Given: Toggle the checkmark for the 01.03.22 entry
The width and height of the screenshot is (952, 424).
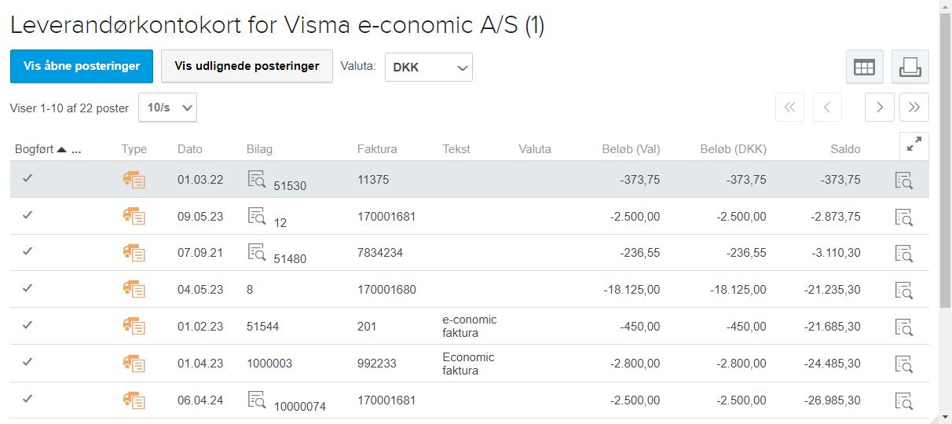Looking at the screenshot, I should pyautogui.click(x=27, y=179).
